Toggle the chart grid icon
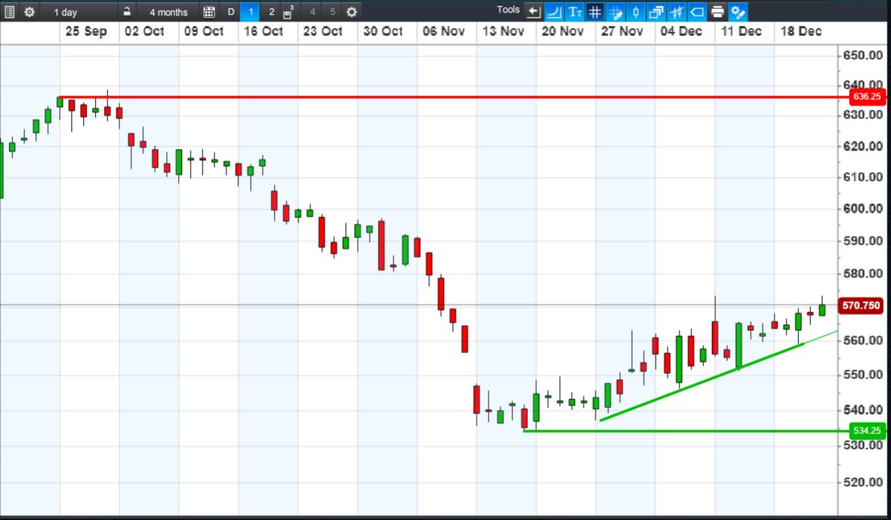 [x=595, y=12]
